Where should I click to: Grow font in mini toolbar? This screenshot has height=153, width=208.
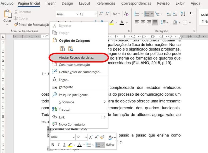click(91, 137)
